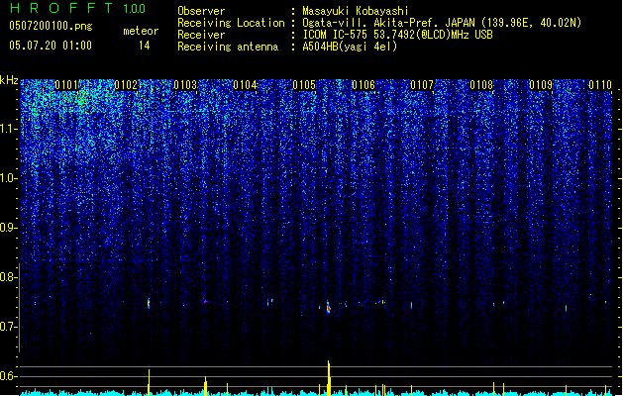Click the kHz axis unit label
623x396 pixels.
(x=9, y=80)
